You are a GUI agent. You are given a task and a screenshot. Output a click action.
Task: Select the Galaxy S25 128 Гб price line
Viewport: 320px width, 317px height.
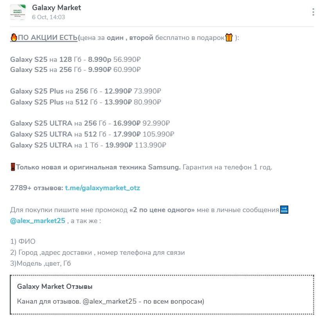click(75, 59)
